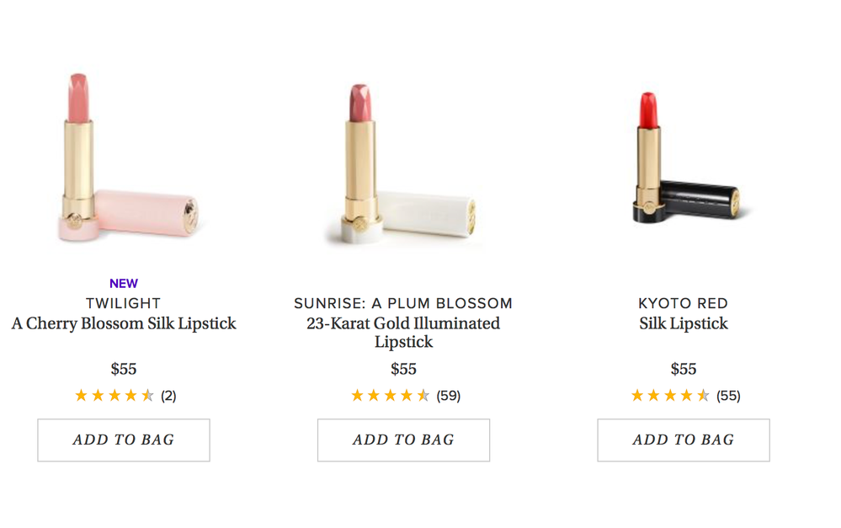The height and width of the screenshot is (528, 841).
Task: Click A Cherry Blossom Silk Lipstick title
Action: coord(124,323)
